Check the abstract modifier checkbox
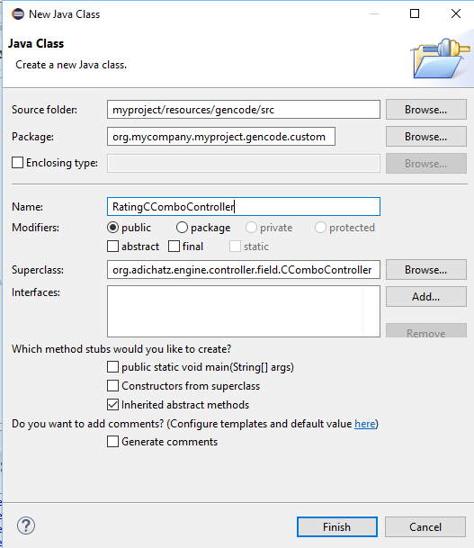Viewport: 474px width, 548px height. [x=112, y=246]
